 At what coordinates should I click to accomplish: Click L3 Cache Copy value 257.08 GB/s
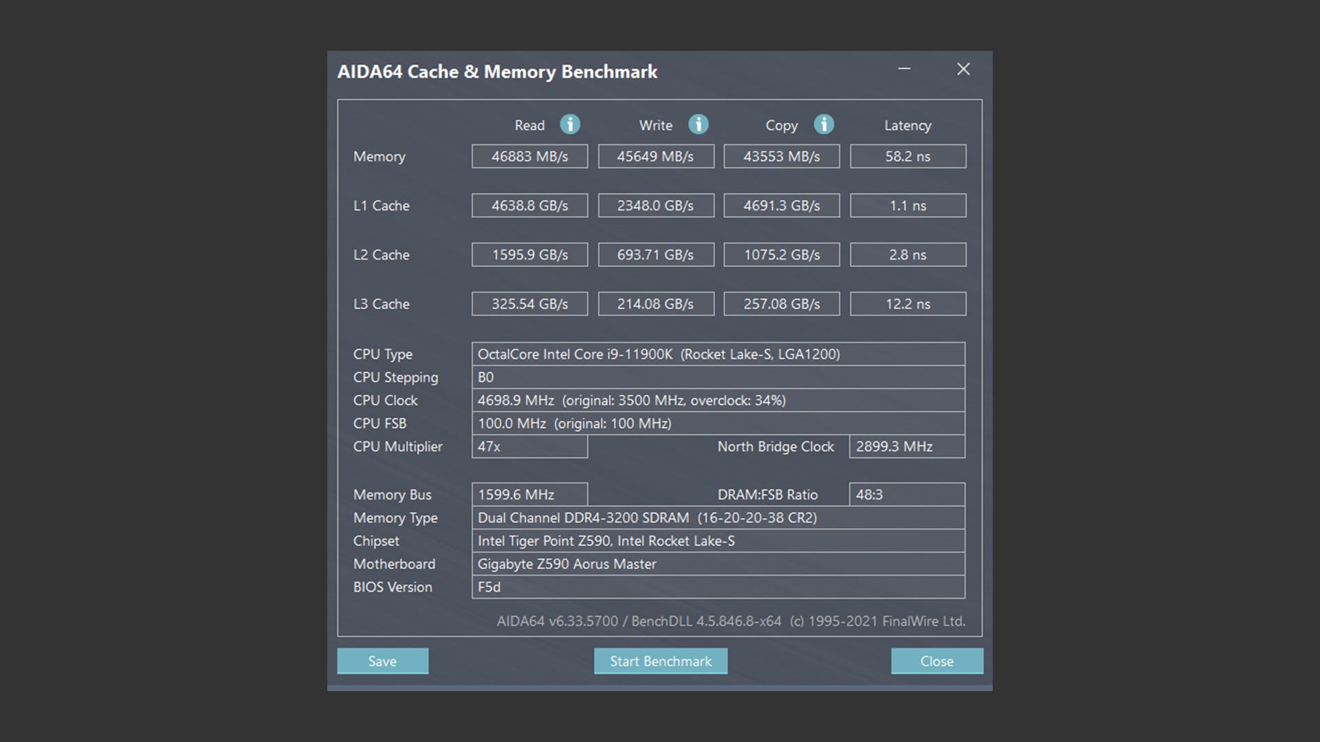click(782, 304)
